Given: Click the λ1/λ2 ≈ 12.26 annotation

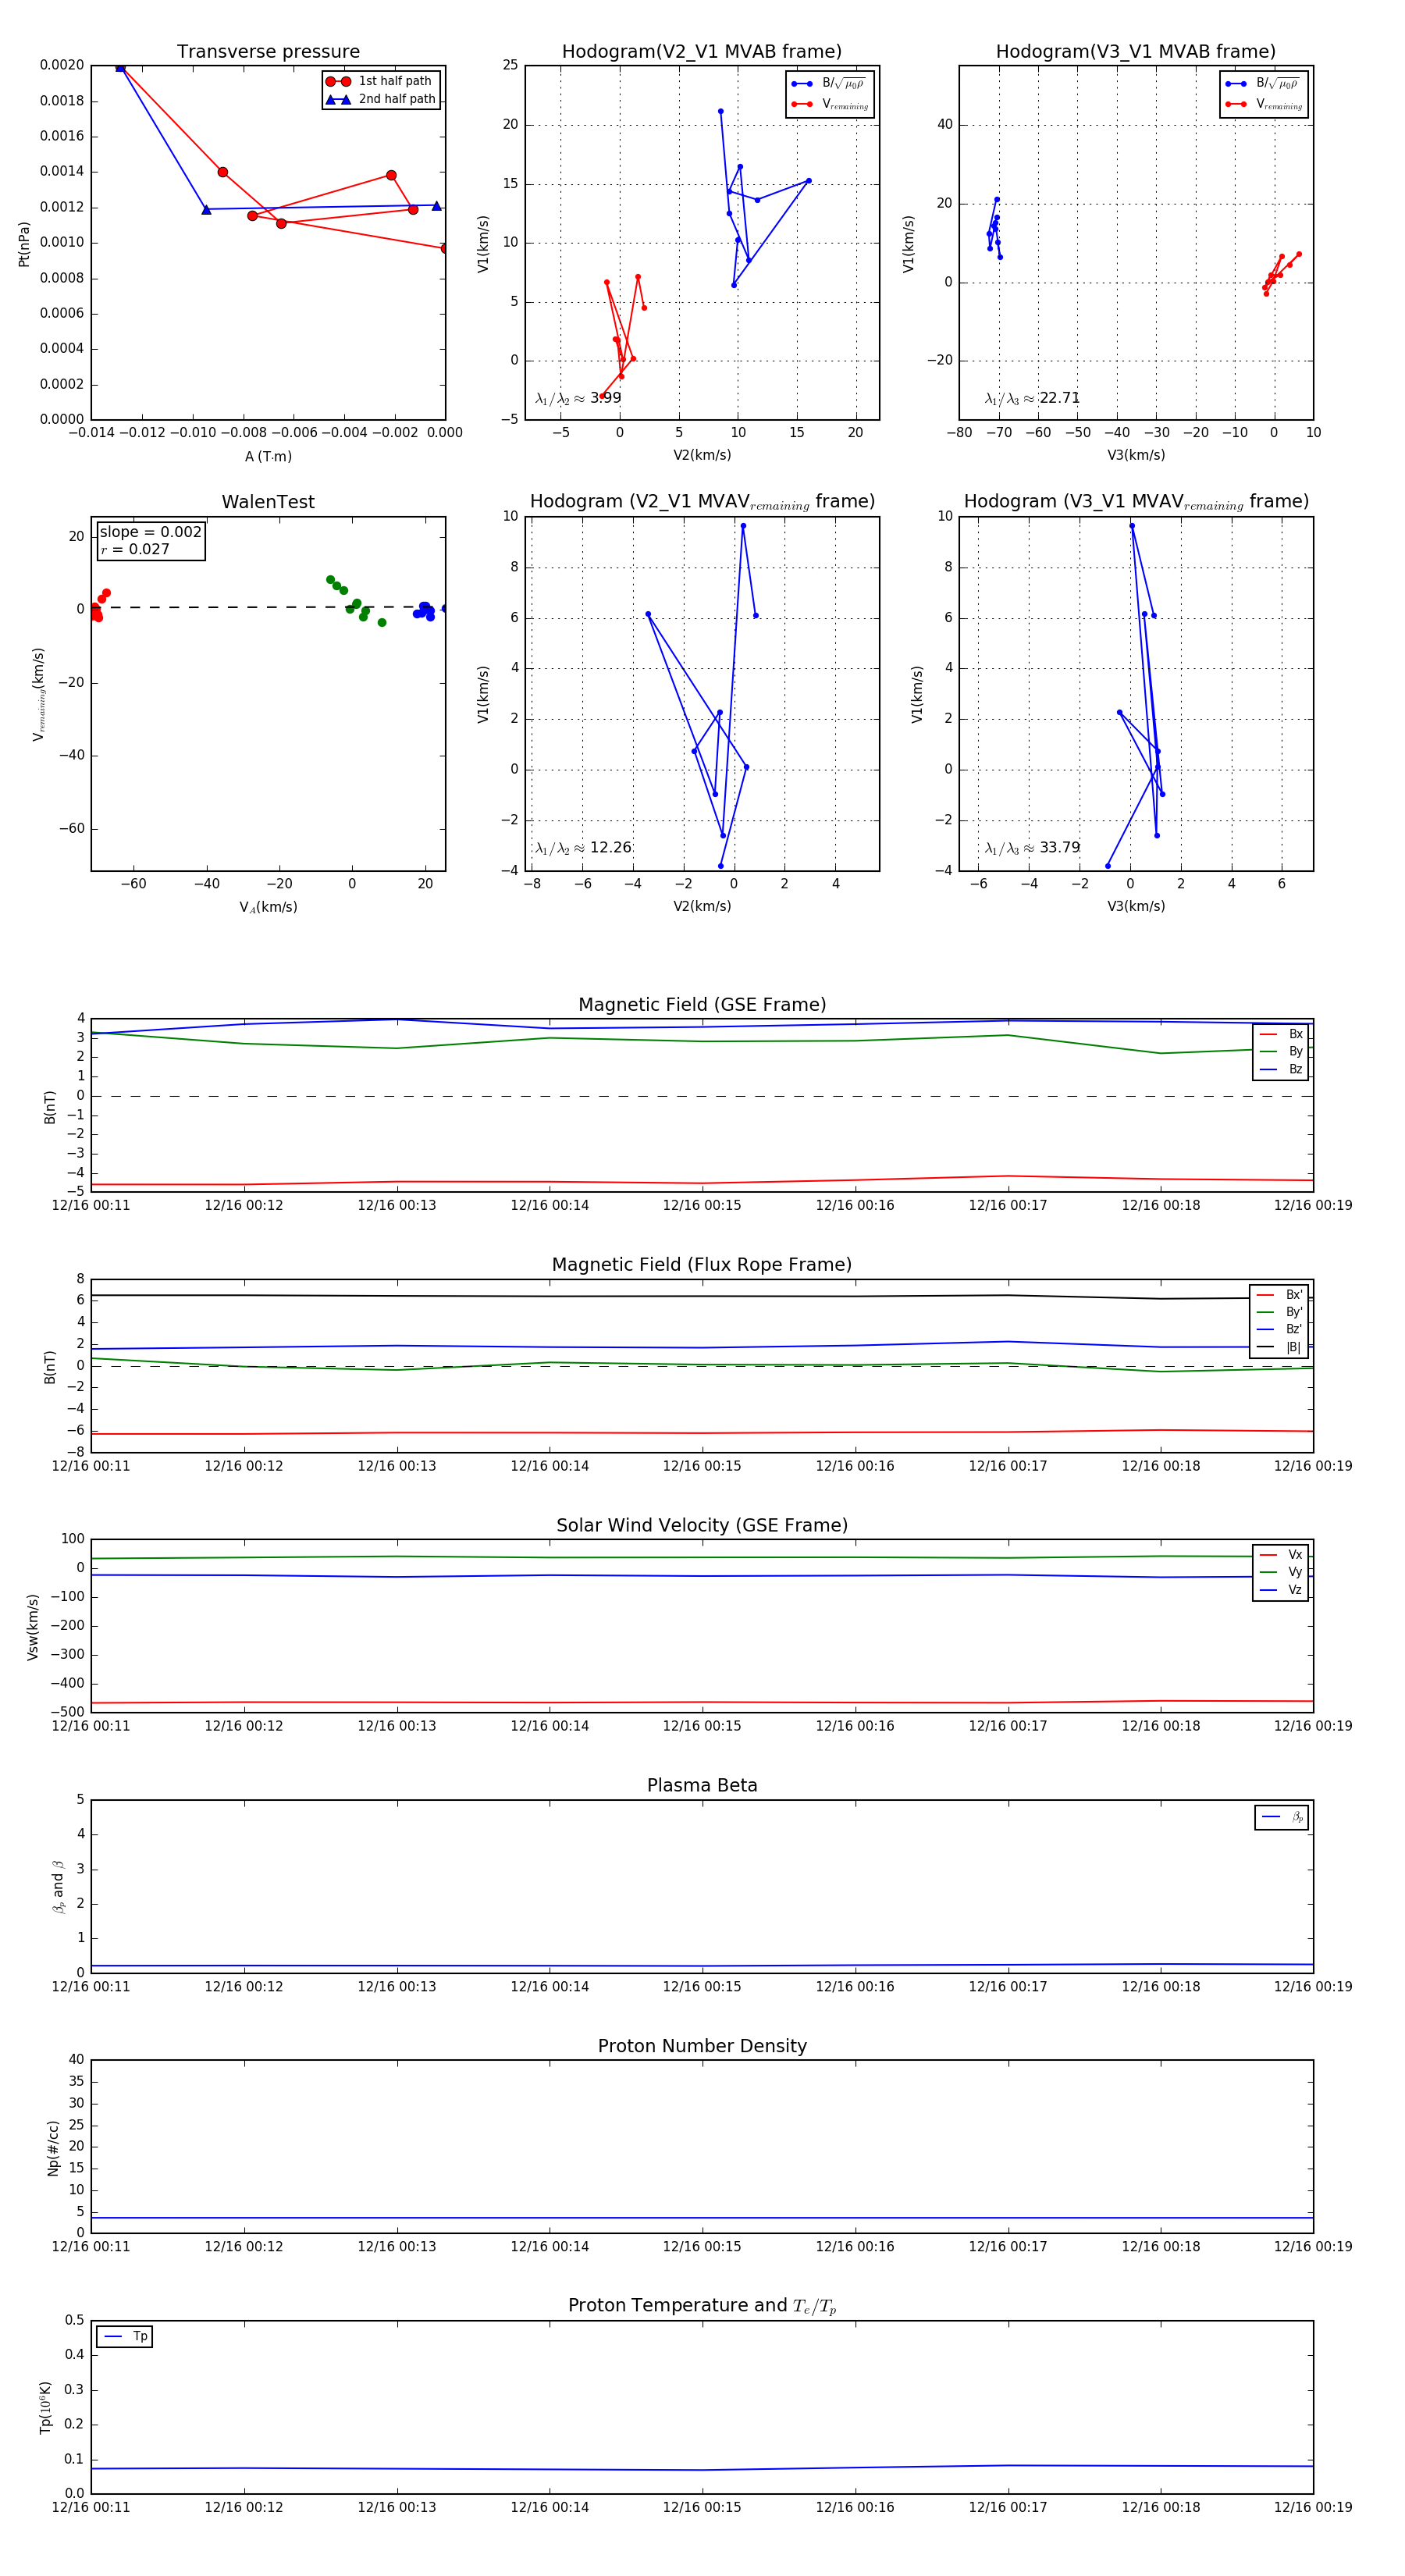Looking at the screenshot, I should [x=583, y=848].
